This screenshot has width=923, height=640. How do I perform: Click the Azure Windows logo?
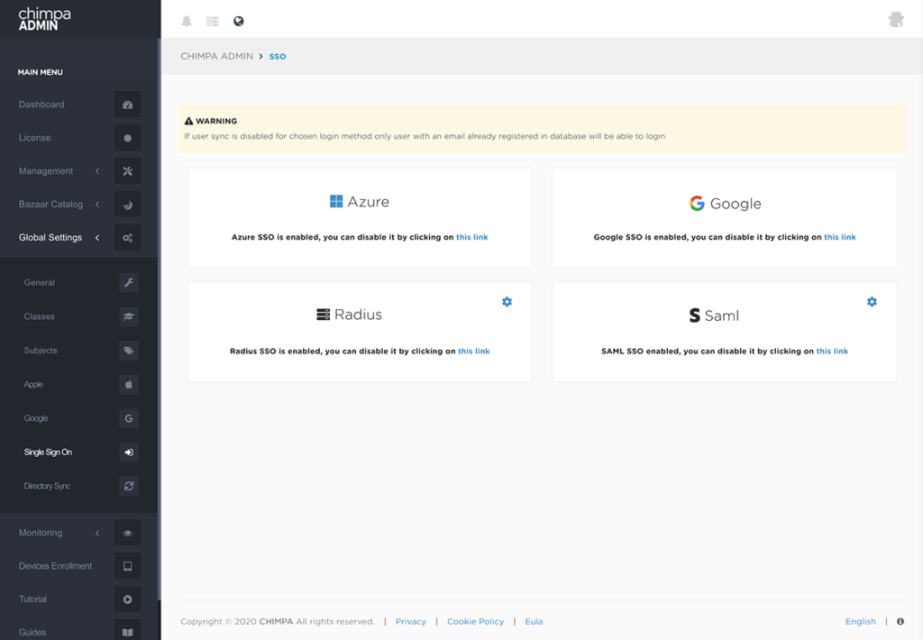(336, 201)
